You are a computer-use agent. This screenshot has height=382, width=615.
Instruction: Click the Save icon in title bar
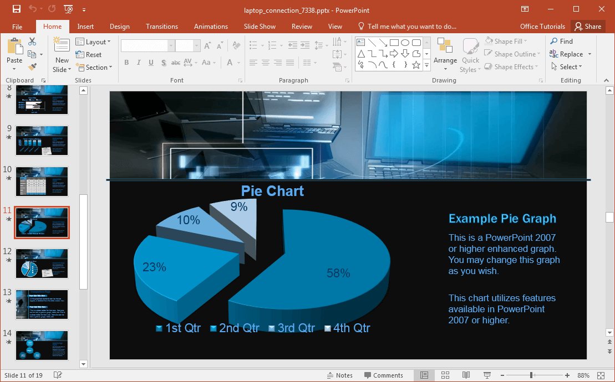pyautogui.click(x=16, y=9)
